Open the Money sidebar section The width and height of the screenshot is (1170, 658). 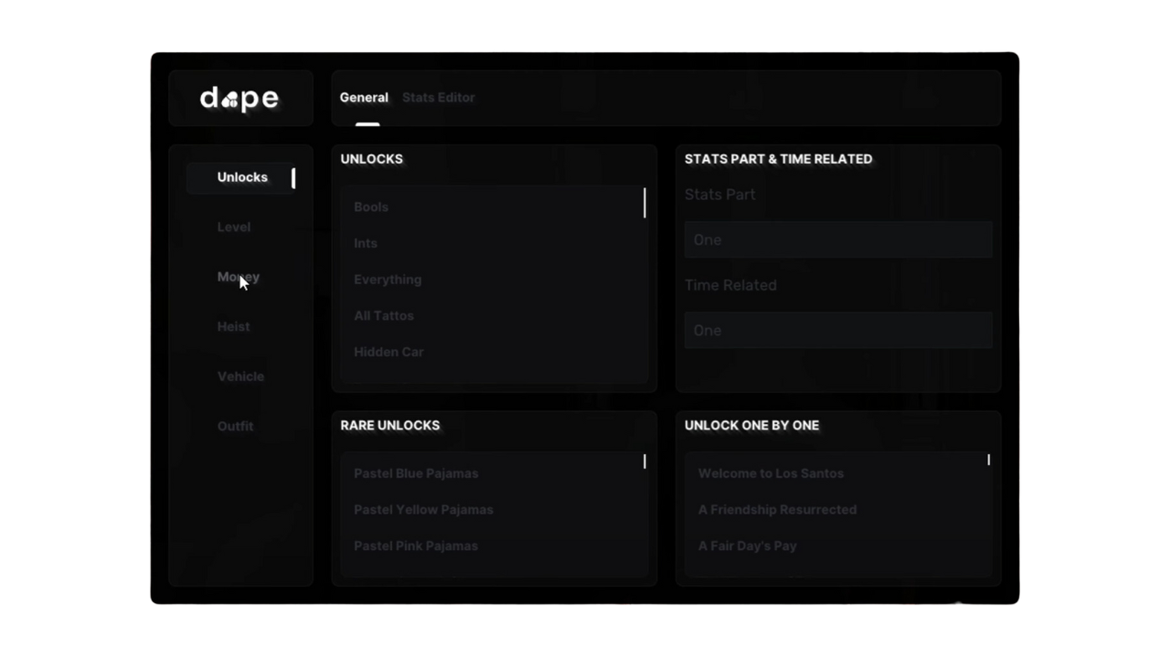239,277
